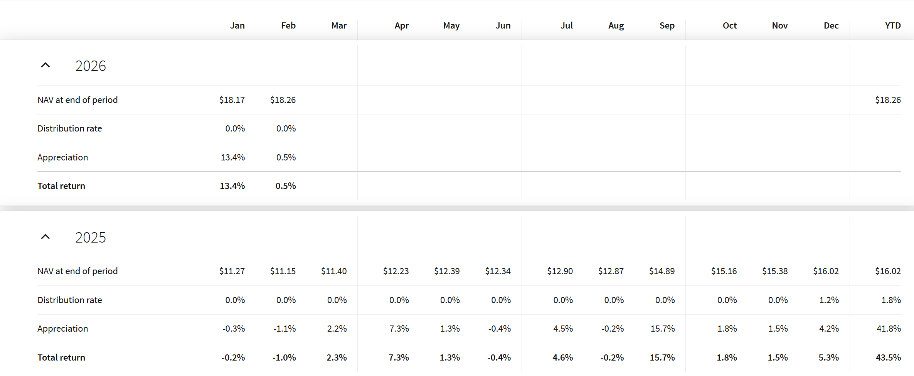Click the Oct column header

(729, 25)
